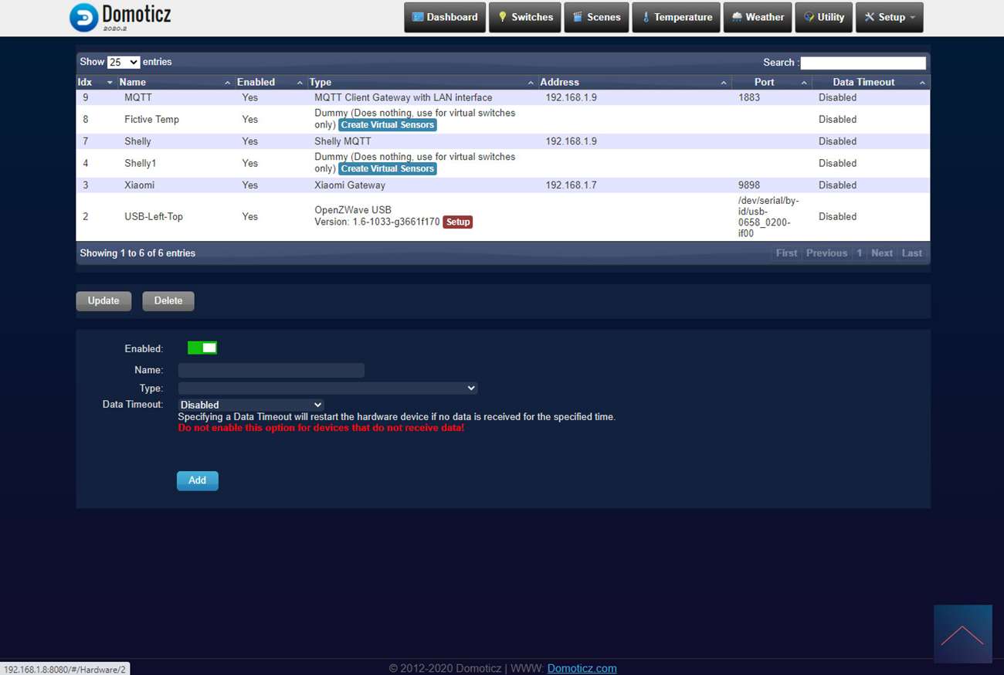Focus the hardware Name input field
Viewport: 1004px width, 675px height.
pos(271,370)
